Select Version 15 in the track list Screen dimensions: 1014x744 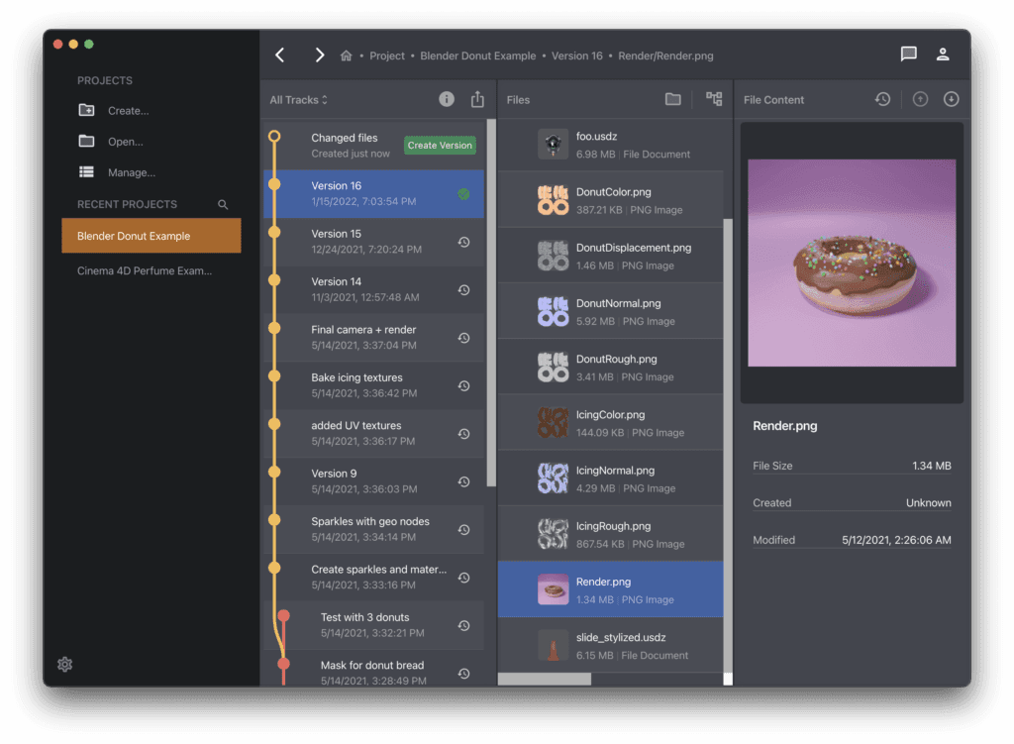(373, 242)
